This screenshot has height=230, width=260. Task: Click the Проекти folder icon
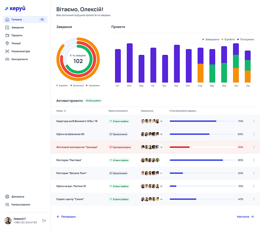(x=7, y=35)
